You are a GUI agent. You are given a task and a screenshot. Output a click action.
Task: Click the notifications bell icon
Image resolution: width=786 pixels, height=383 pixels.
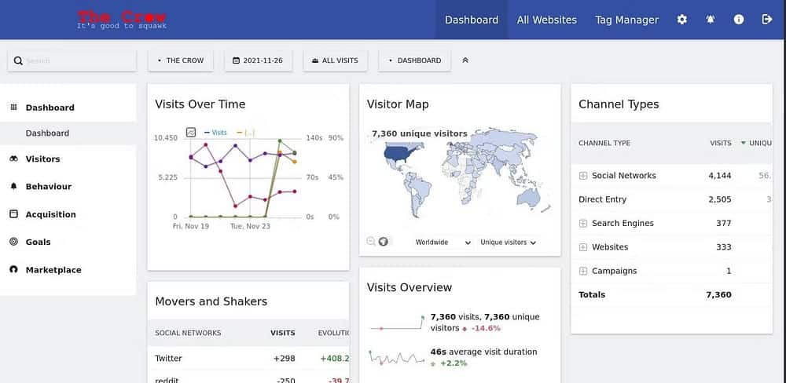[711, 20]
